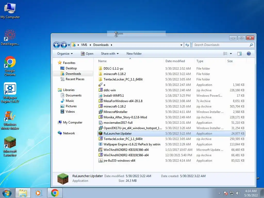This screenshot has width=264, height=198.
Task: Open the Organize menu
Action: tap(65, 54)
